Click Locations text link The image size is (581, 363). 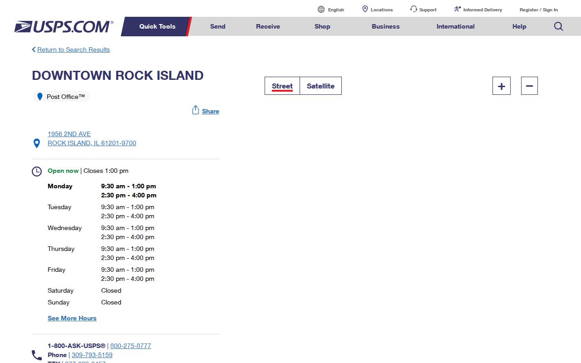[x=382, y=10]
